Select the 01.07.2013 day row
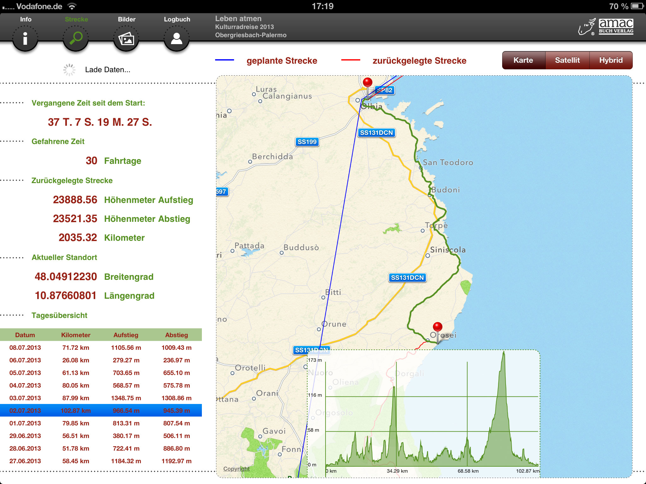646x484 pixels. (101, 423)
